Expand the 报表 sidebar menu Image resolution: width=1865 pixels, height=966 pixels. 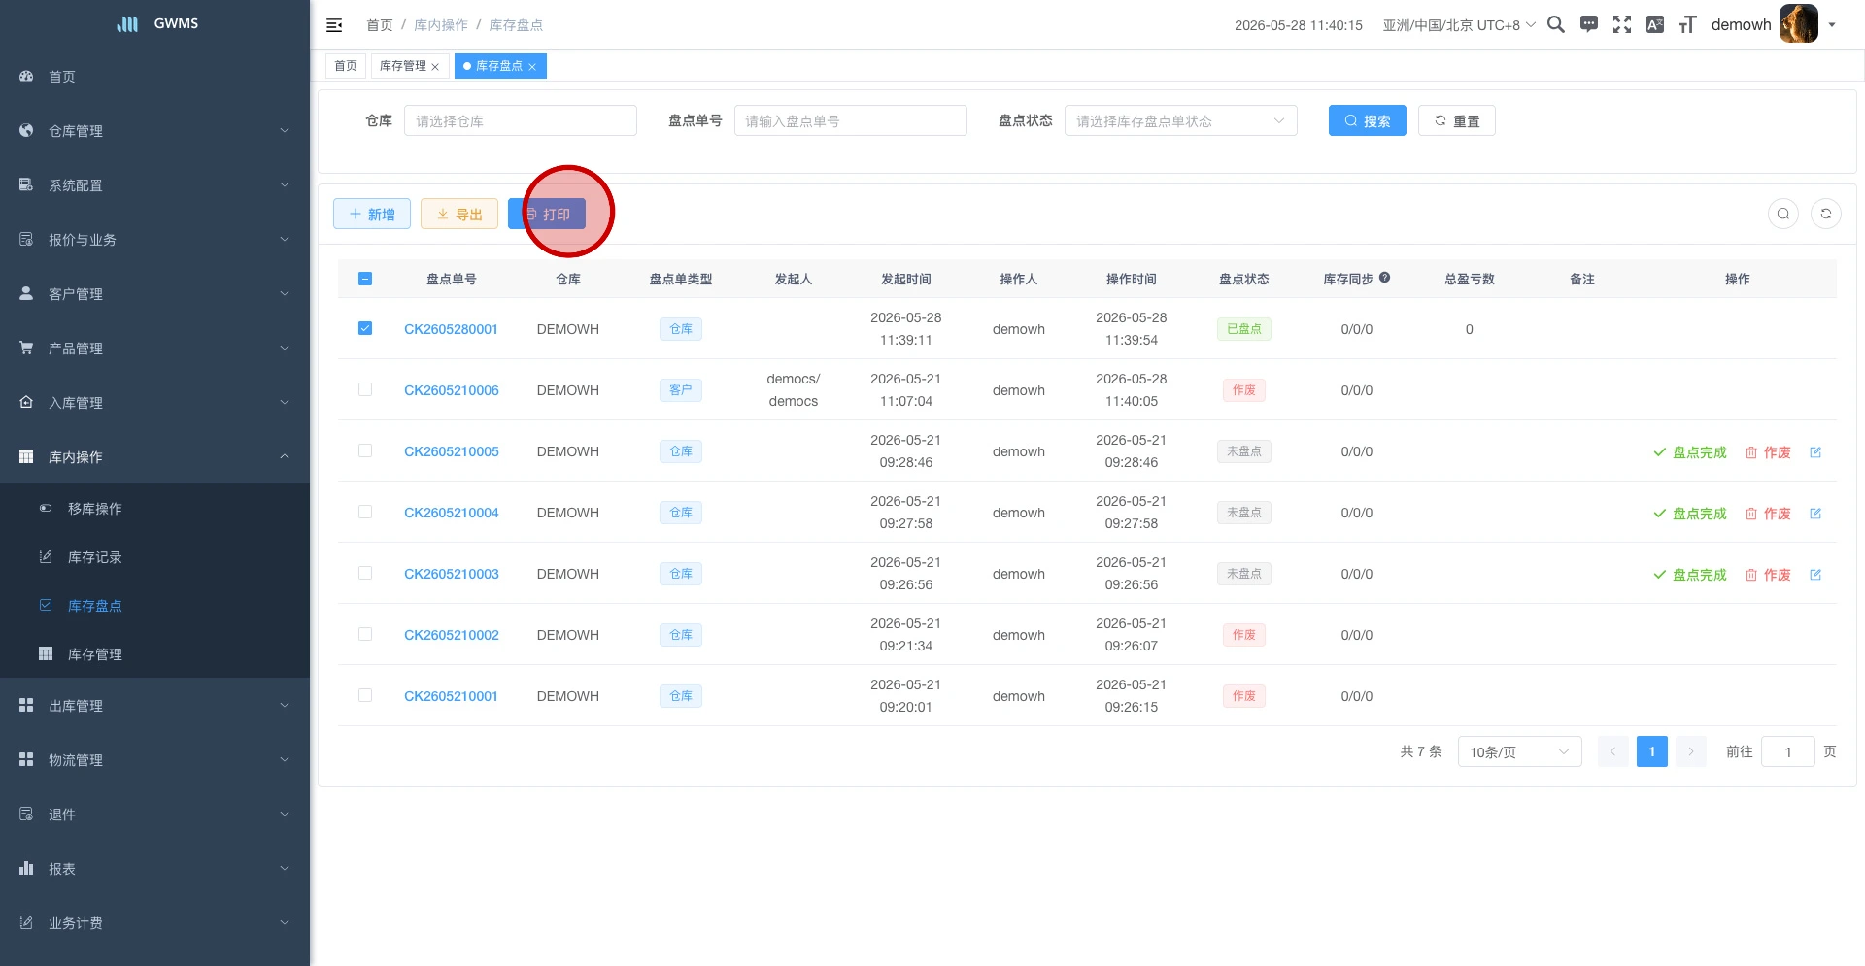click(155, 869)
